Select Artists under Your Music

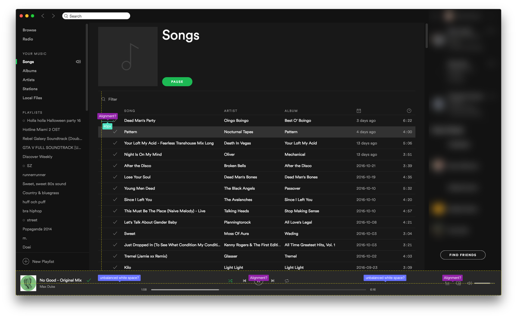coord(28,80)
